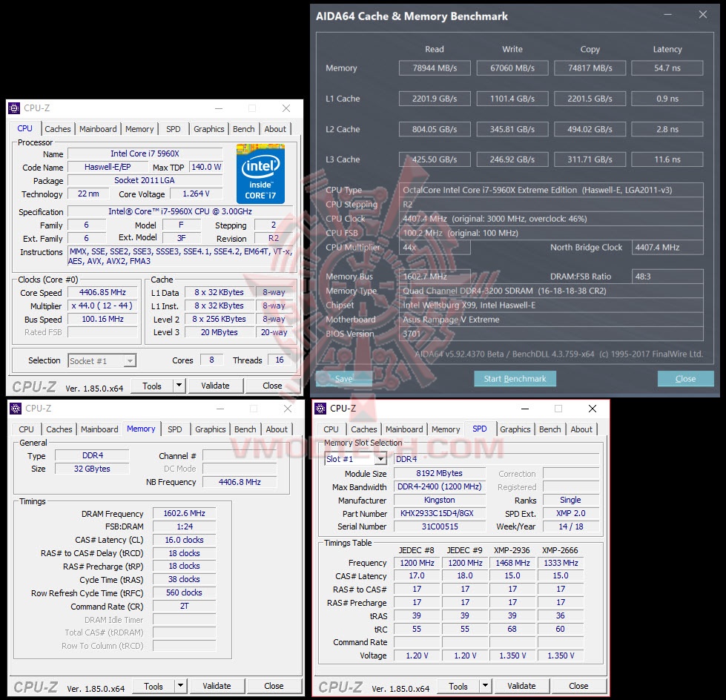
Task: Click Memory Copy value 74817 MB/s
Action: (590, 68)
